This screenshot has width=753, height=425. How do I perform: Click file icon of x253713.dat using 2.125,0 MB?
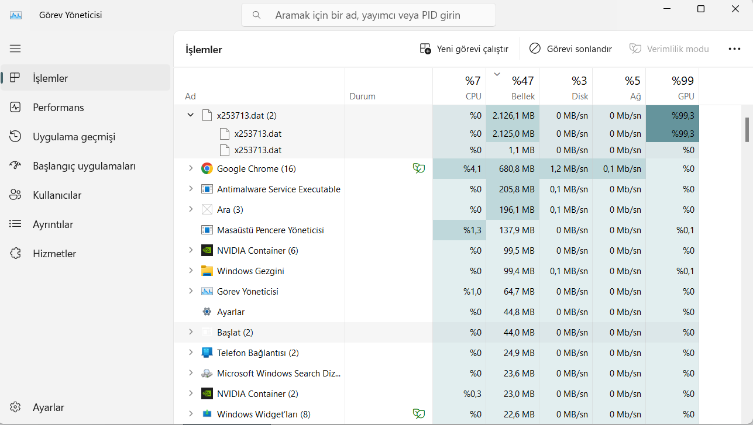(x=224, y=134)
